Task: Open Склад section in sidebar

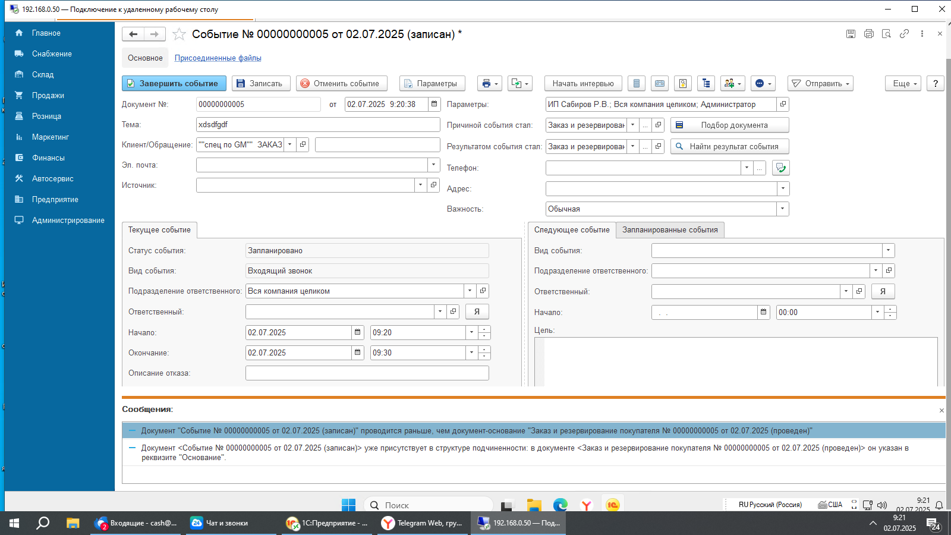Action: (x=43, y=74)
